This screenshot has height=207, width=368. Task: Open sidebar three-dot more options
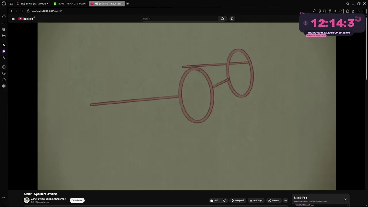[4, 204]
